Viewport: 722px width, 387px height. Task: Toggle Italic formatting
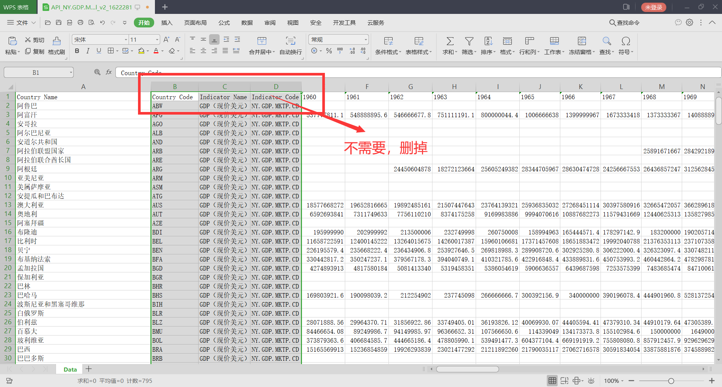(x=88, y=51)
